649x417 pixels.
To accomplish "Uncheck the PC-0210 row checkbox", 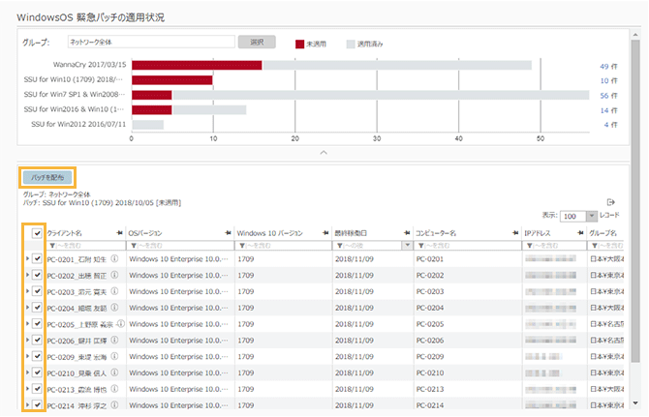I will coord(37,373).
